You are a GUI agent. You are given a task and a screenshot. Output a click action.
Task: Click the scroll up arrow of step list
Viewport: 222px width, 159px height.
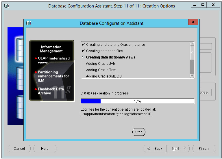point(192,44)
